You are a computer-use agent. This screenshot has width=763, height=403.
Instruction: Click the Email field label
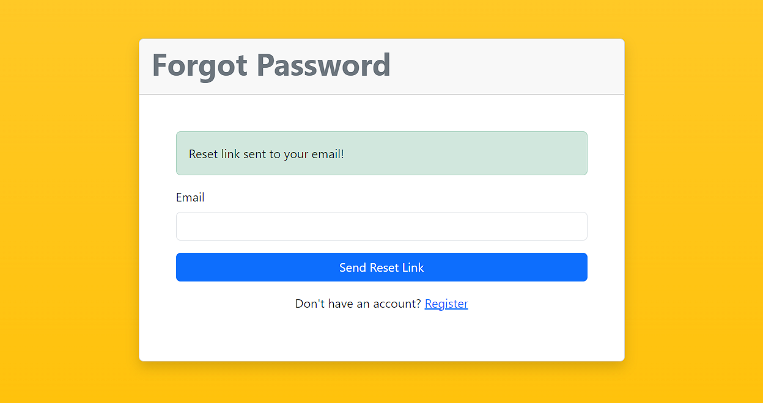point(190,197)
